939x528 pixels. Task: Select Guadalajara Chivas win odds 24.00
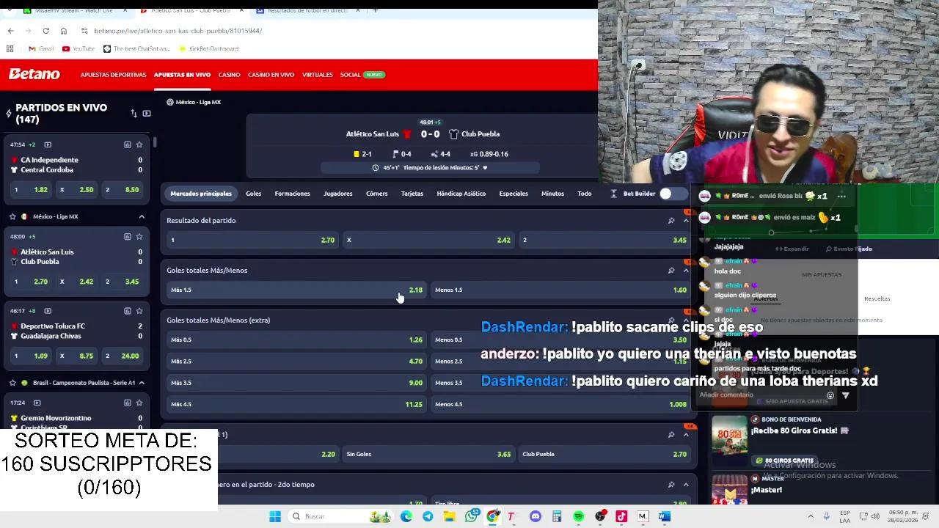(x=122, y=356)
